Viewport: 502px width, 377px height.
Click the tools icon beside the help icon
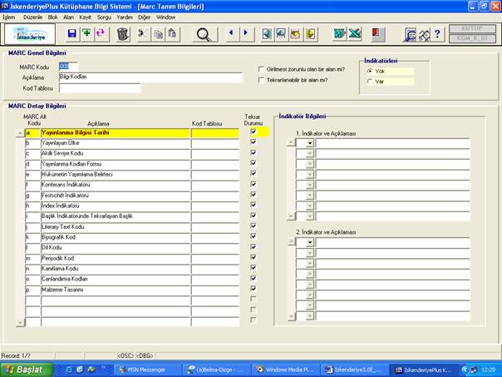click(x=424, y=34)
